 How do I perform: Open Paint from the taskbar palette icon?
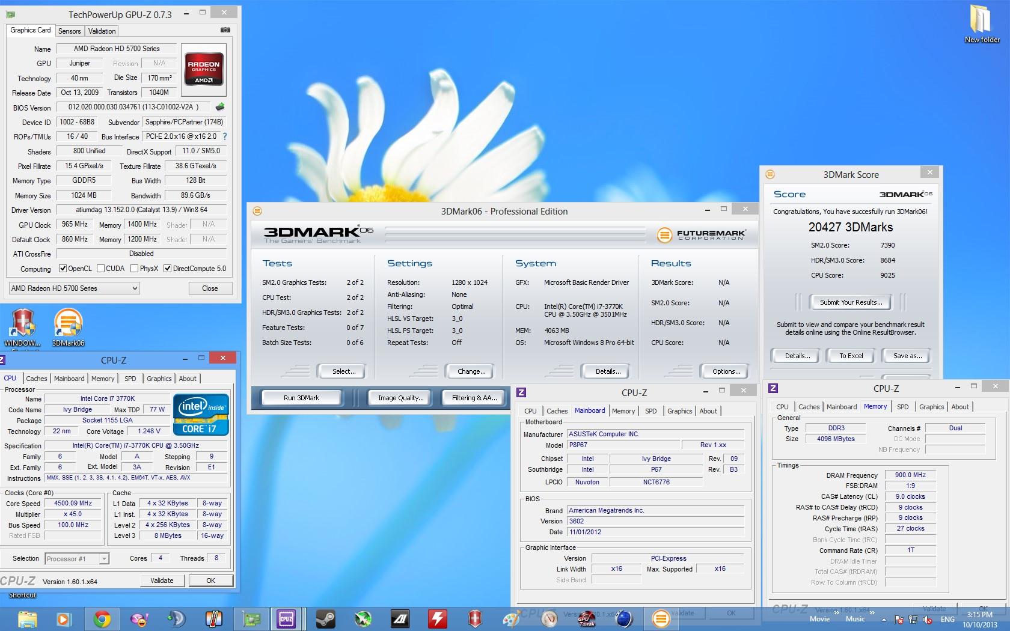pyautogui.click(x=512, y=618)
